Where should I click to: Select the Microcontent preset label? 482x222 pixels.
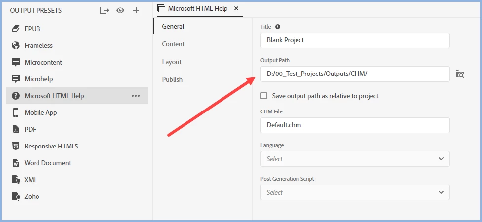43,63
